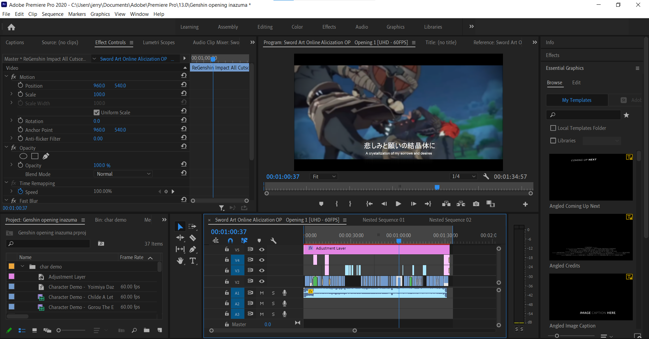
Task: Select My Templates button
Action: point(577,100)
